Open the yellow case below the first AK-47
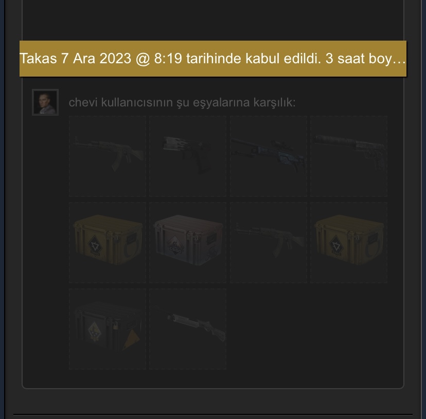Screen dimensions: 426x419 (x=108, y=243)
